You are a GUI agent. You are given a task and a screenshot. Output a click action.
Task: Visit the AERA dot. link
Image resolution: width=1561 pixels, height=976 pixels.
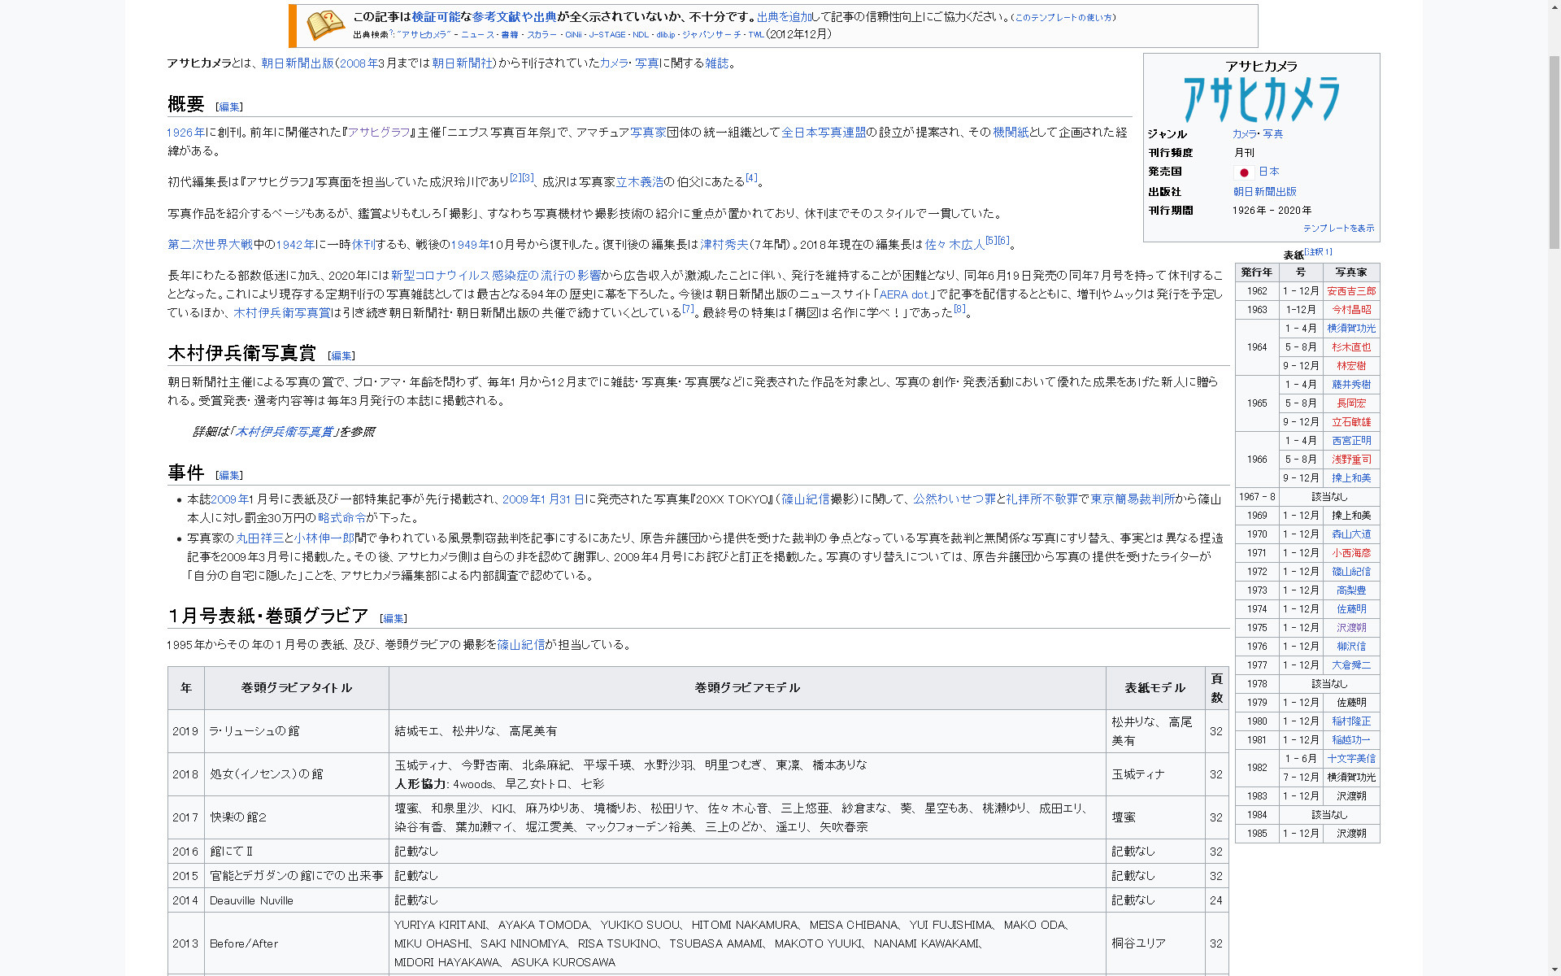pyautogui.click(x=904, y=294)
